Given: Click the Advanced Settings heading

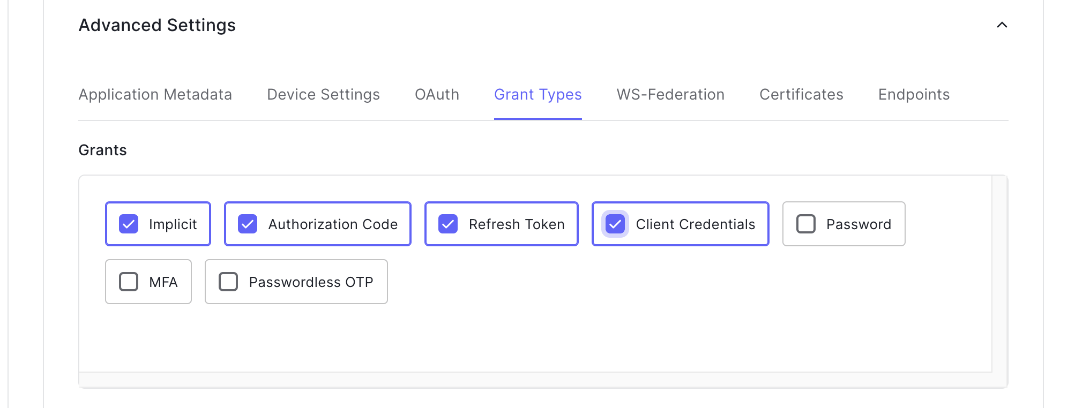Looking at the screenshot, I should 157,25.
